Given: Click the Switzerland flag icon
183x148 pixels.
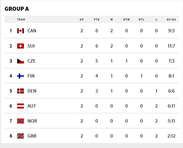Looking at the screenshot, I should click(x=20, y=46).
